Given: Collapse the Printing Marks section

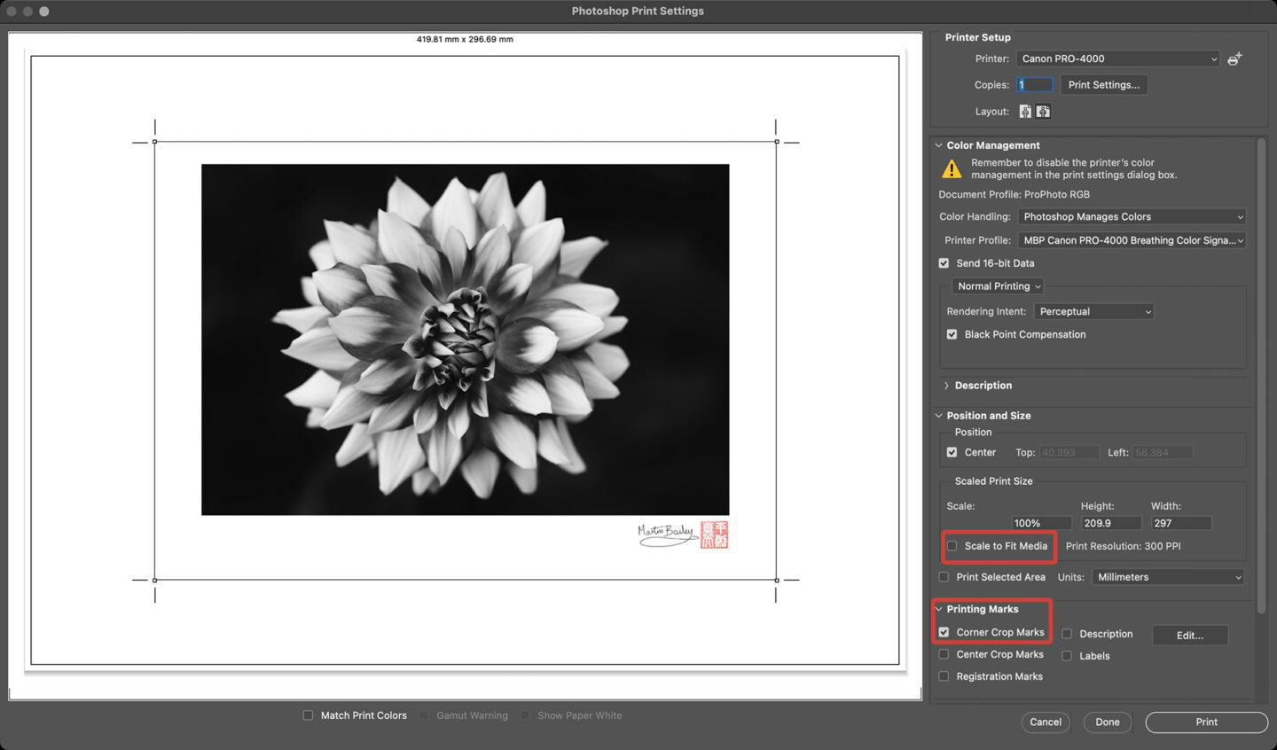Looking at the screenshot, I should (x=939, y=609).
